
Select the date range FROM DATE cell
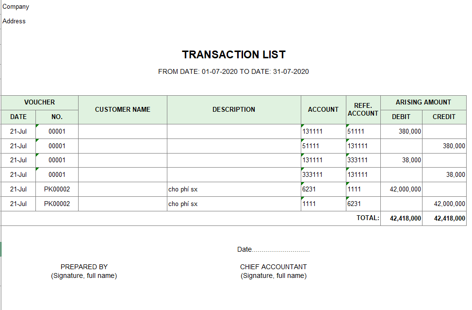point(234,71)
